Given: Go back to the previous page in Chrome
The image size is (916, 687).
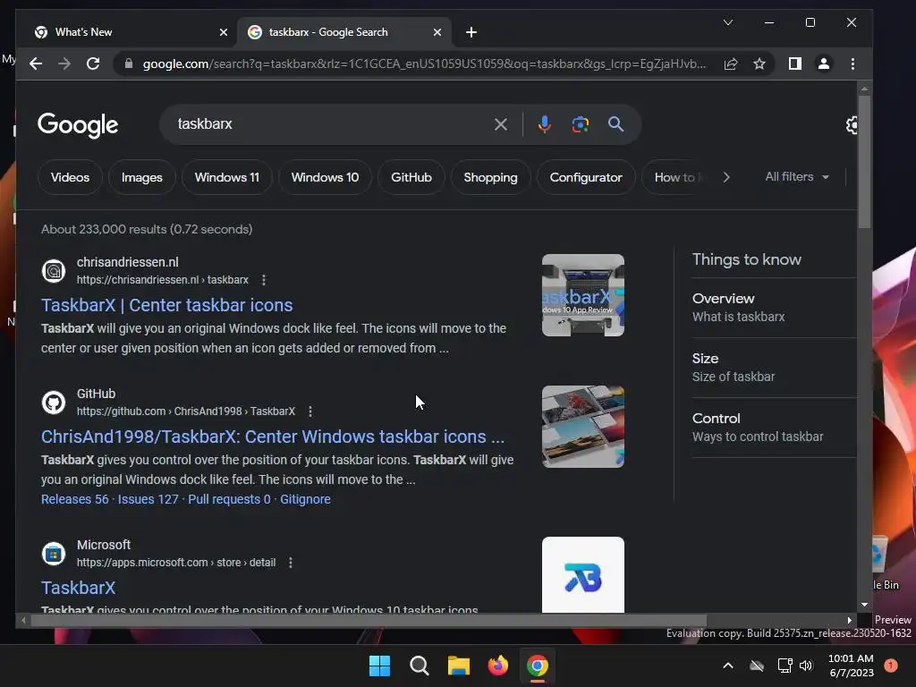Looking at the screenshot, I should pyautogui.click(x=36, y=64).
